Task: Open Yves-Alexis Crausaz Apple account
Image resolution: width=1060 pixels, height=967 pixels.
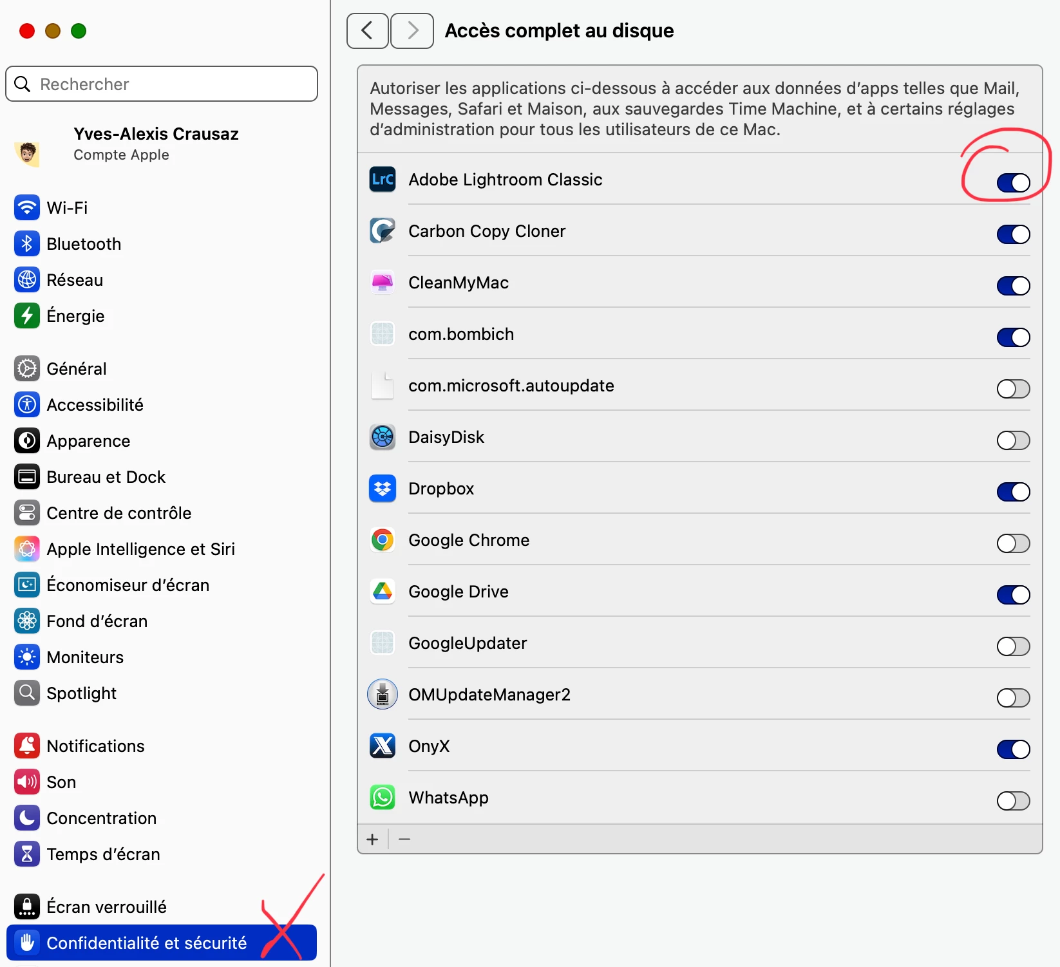Action: [162, 144]
